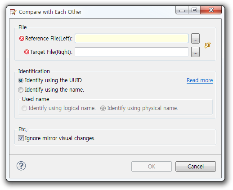The height and width of the screenshot is (190, 233).
Task: Focus the Reference File(Left) text field
Action: click(132, 39)
